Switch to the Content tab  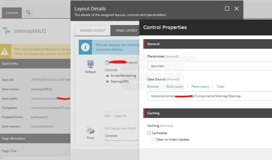pos(12,13)
